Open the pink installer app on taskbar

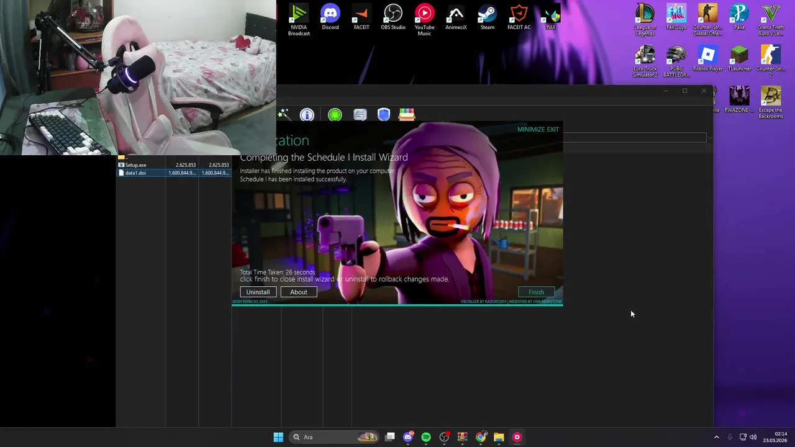517,437
